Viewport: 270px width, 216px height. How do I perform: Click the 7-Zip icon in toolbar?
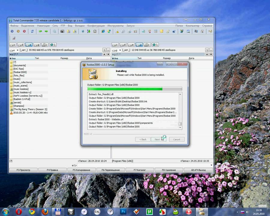pyautogui.click(x=62, y=31)
